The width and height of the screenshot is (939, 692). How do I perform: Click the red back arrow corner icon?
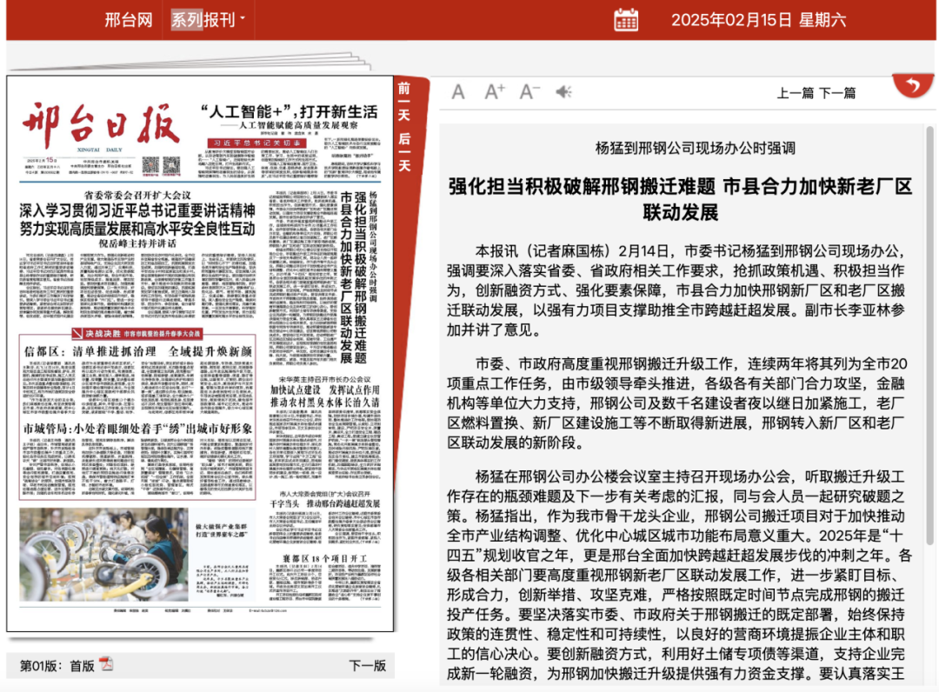913,85
